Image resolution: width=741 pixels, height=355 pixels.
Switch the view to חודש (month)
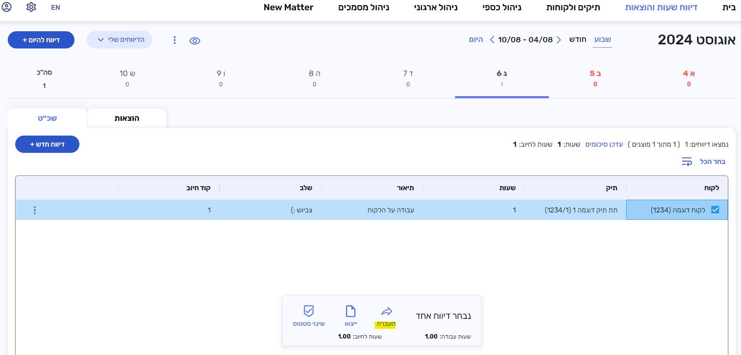578,39
